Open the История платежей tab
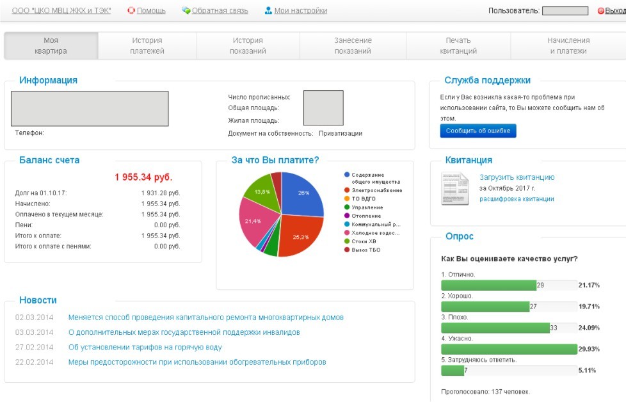This screenshot has height=402, width=626. click(x=147, y=46)
